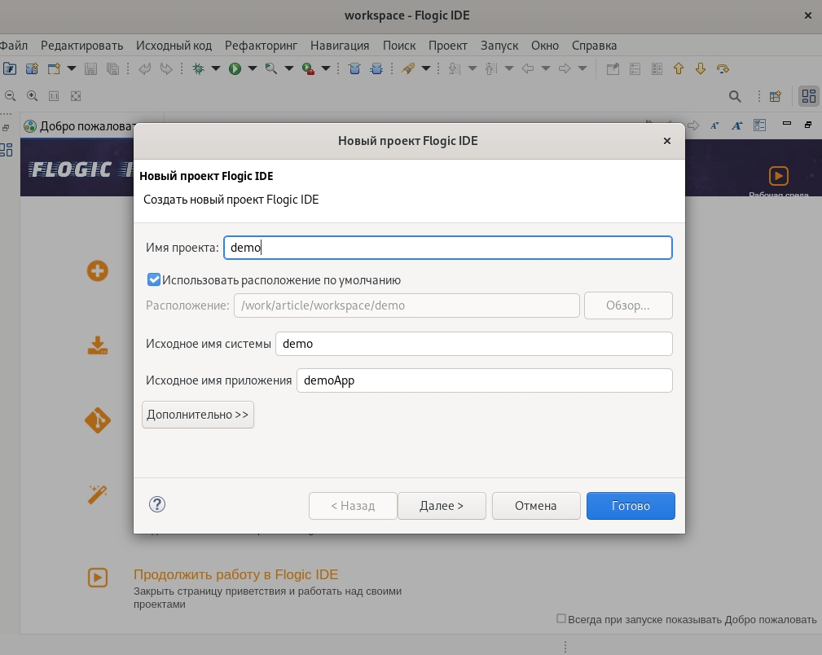Toggle Всегда при запуске показывать checkbox
Screen dimensions: 822x655
point(561,618)
